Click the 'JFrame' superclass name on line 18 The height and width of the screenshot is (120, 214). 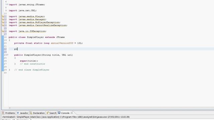(61, 37)
